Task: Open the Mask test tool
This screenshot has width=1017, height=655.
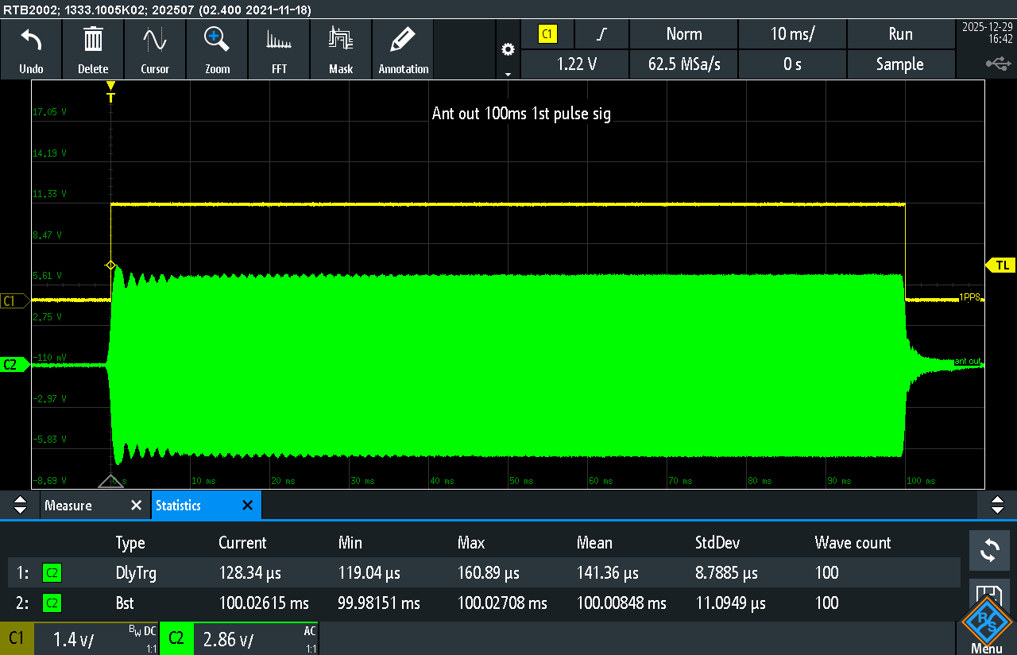Action: tap(341, 40)
